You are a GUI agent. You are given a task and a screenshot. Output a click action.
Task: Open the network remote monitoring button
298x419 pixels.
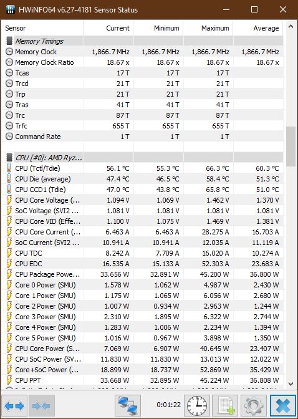click(128, 406)
